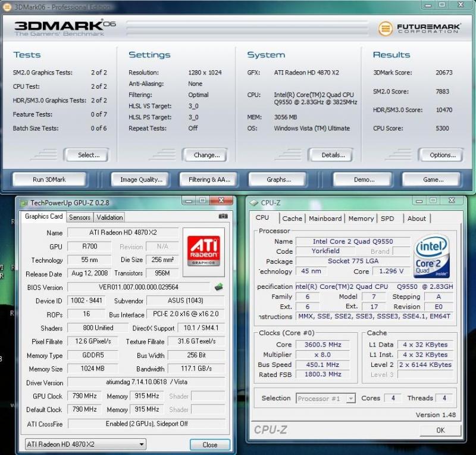
Task: Open the About tab in CPU-Z
Action: (416, 219)
